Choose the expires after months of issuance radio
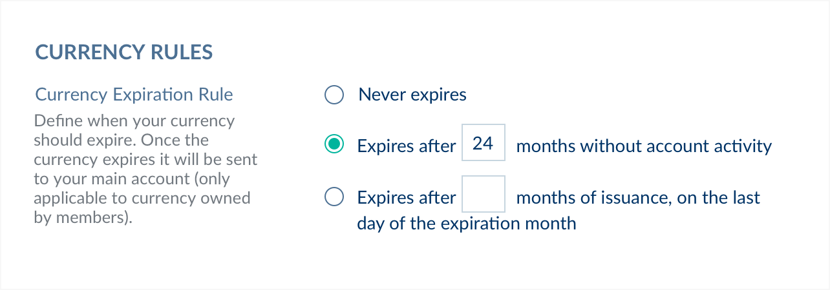Image resolution: width=830 pixels, height=290 pixels. (334, 197)
